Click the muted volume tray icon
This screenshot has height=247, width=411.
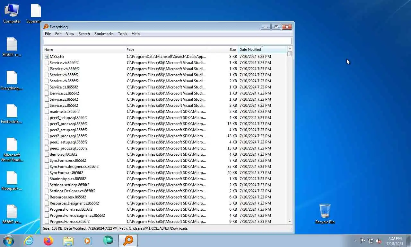[379, 241]
